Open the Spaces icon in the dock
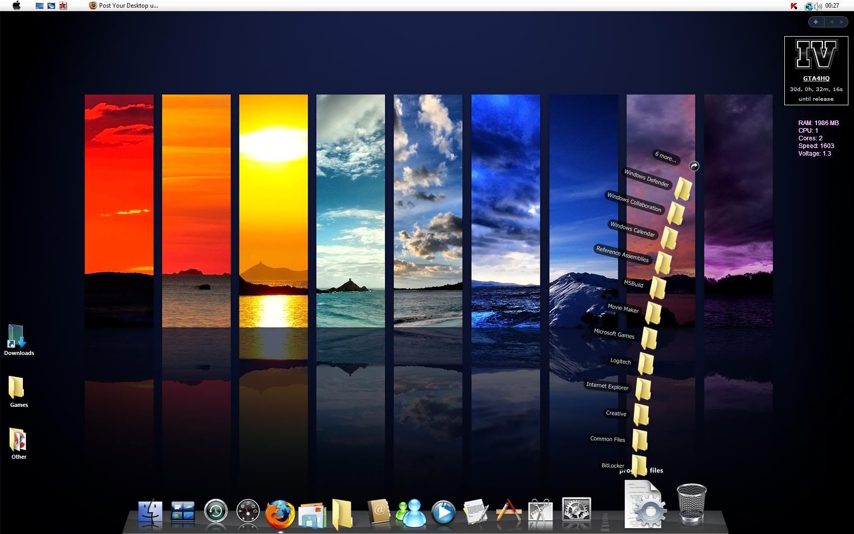Viewport: 854px width, 534px height. [x=182, y=512]
